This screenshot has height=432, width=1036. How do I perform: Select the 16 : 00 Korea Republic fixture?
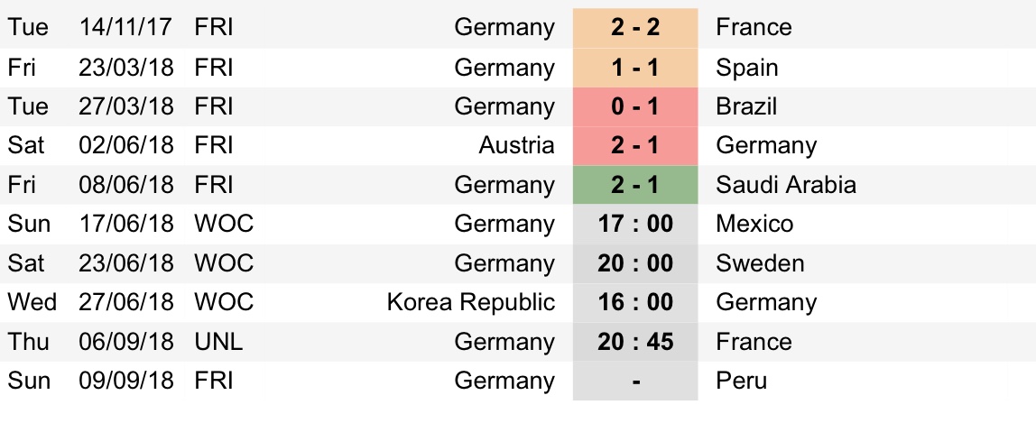(635, 302)
